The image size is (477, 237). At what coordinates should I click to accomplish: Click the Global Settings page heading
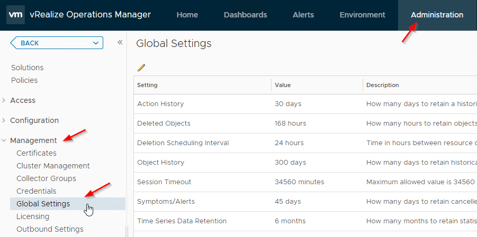click(x=174, y=43)
